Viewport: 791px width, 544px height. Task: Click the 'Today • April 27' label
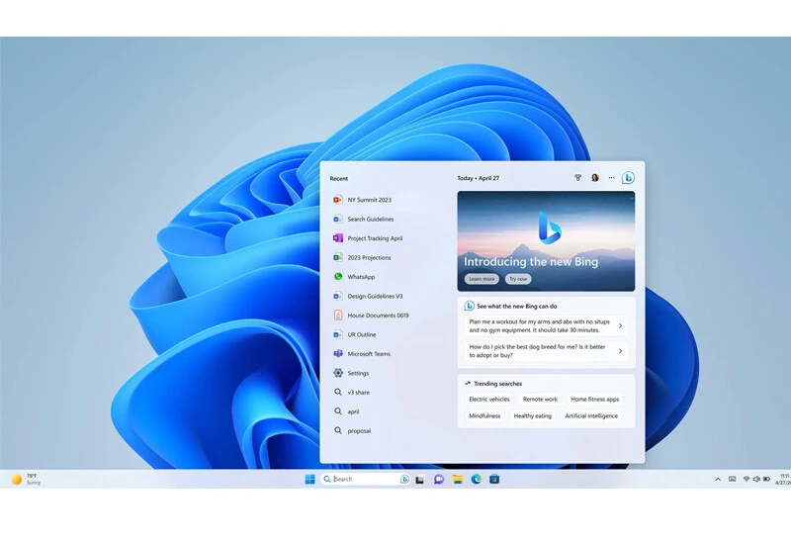[479, 178]
